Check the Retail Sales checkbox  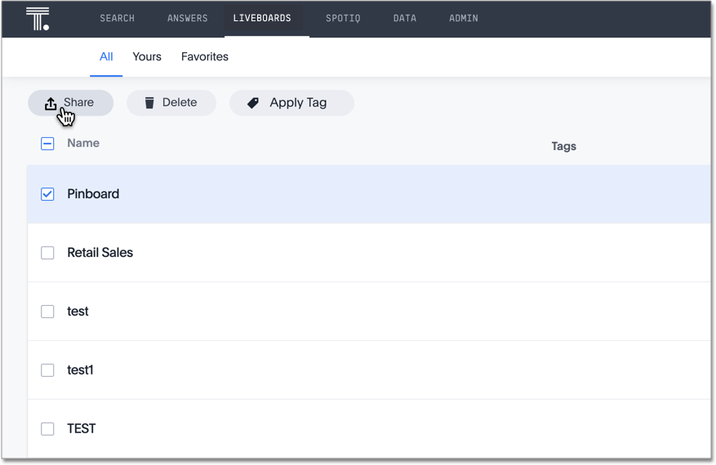tap(47, 253)
